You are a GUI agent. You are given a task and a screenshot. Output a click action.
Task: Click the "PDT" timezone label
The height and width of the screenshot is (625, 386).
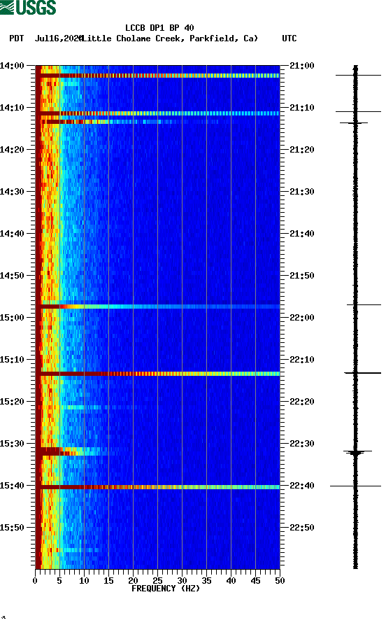pos(16,38)
